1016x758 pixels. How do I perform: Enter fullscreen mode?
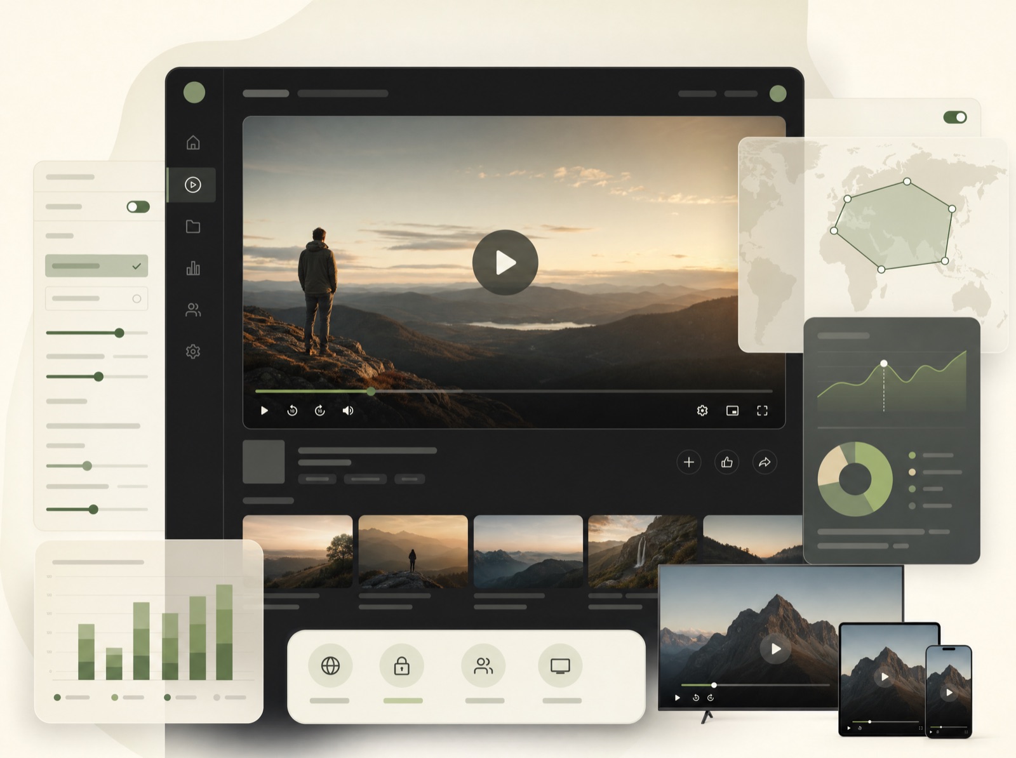[x=763, y=411]
